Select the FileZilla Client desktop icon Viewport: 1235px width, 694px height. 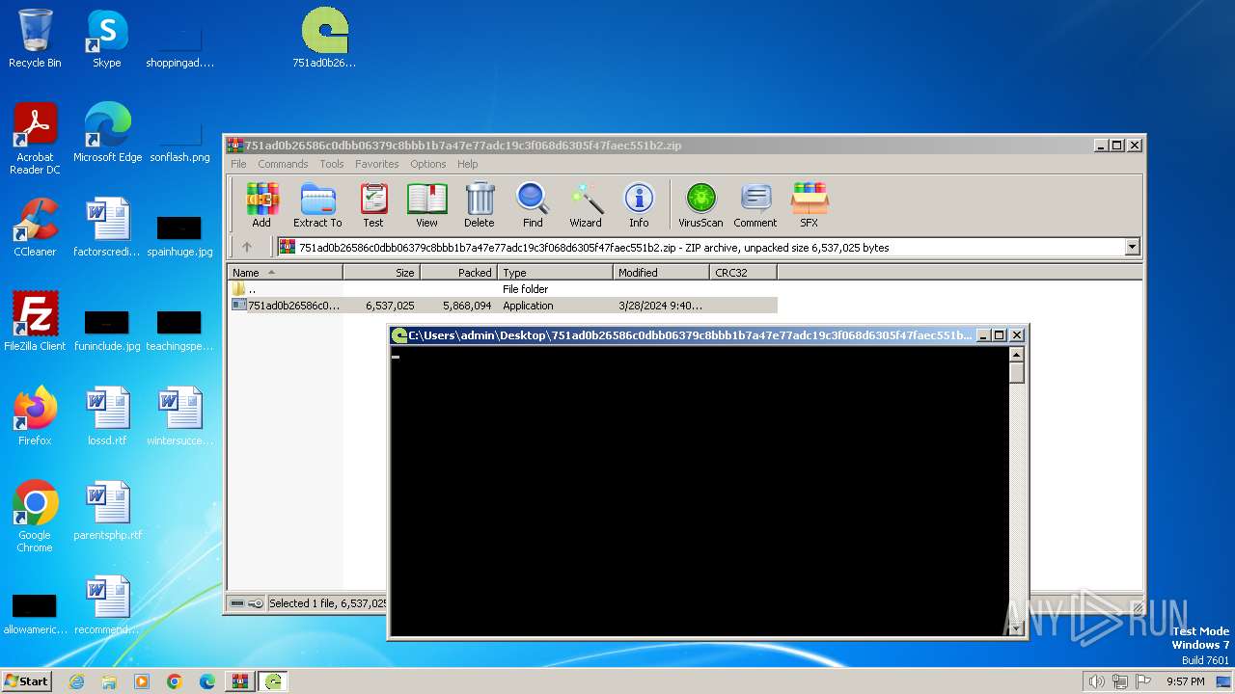(x=35, y=322)
